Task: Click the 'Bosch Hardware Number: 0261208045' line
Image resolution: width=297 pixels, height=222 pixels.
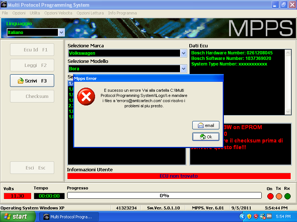Action: coord(232,53)
